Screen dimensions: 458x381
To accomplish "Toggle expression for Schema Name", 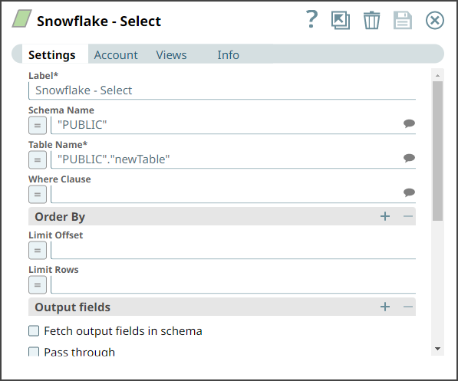I will 38,126.
